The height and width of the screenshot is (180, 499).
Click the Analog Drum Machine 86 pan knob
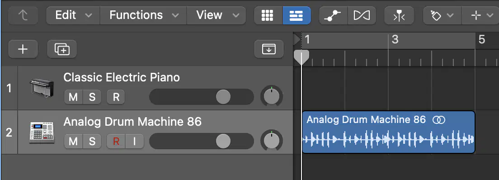pyautogui.click(x=272, y=141)
